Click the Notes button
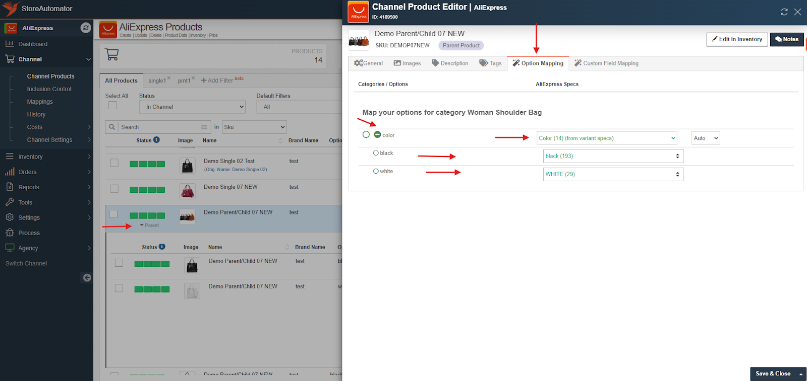807x381 pixels. [787, 39]
